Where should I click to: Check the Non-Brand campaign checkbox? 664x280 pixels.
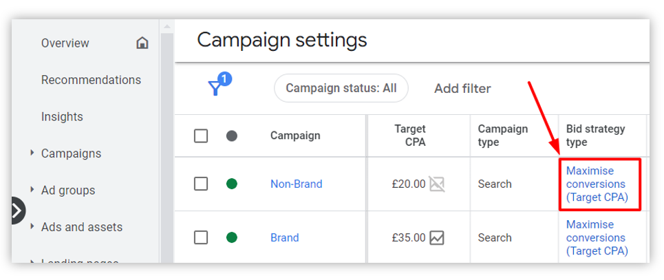[201, 184]
